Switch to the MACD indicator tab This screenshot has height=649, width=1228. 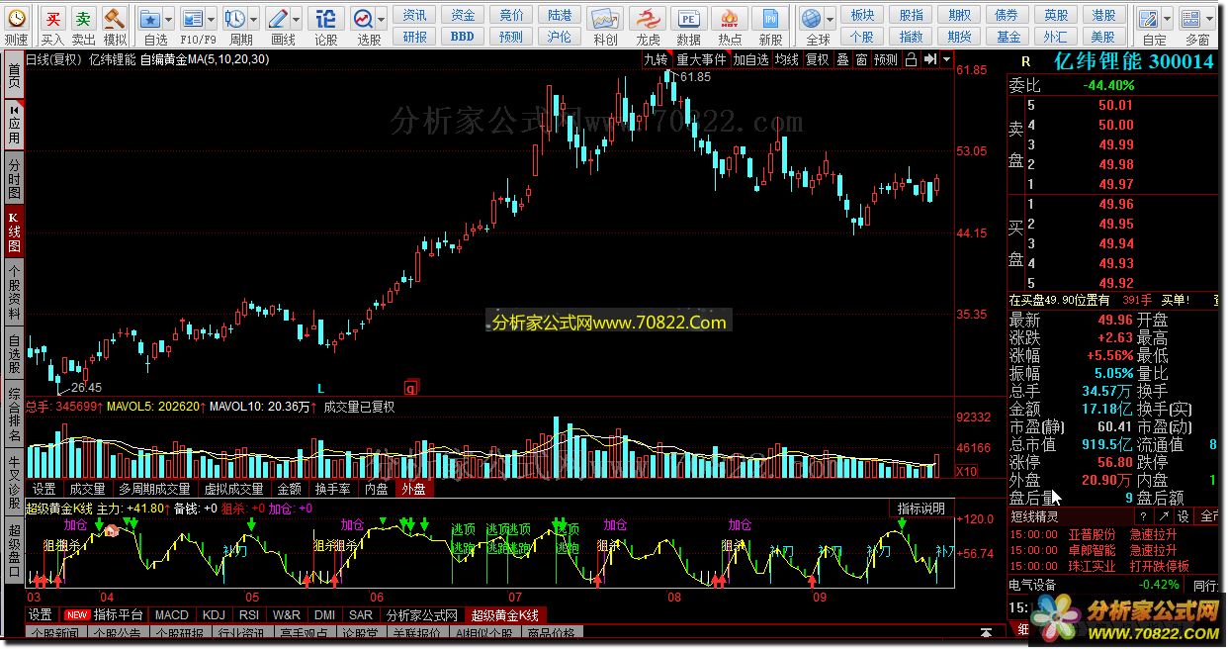point(172,615)
